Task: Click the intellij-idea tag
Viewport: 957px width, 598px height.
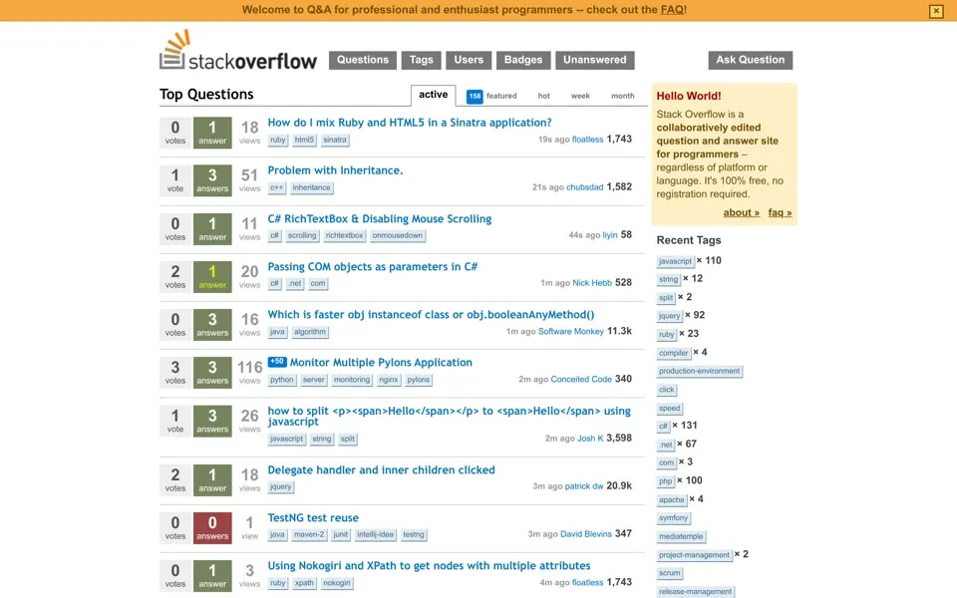Action: point(376,534)
